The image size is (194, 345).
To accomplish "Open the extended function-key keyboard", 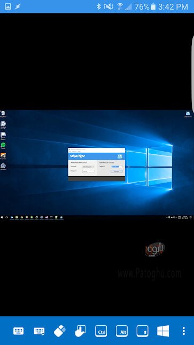I will [x=39, y=331].
